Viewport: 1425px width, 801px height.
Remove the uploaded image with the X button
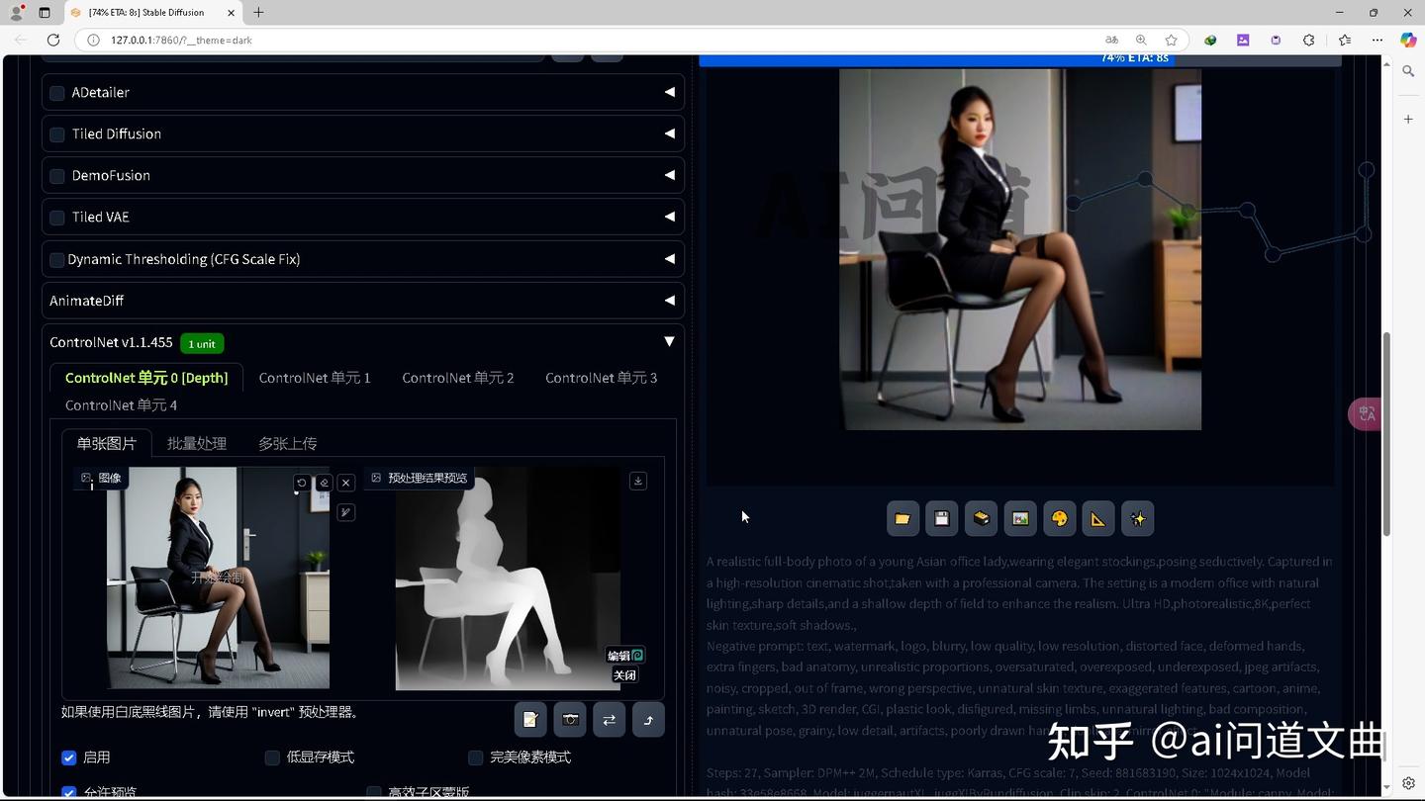point(345,483)
